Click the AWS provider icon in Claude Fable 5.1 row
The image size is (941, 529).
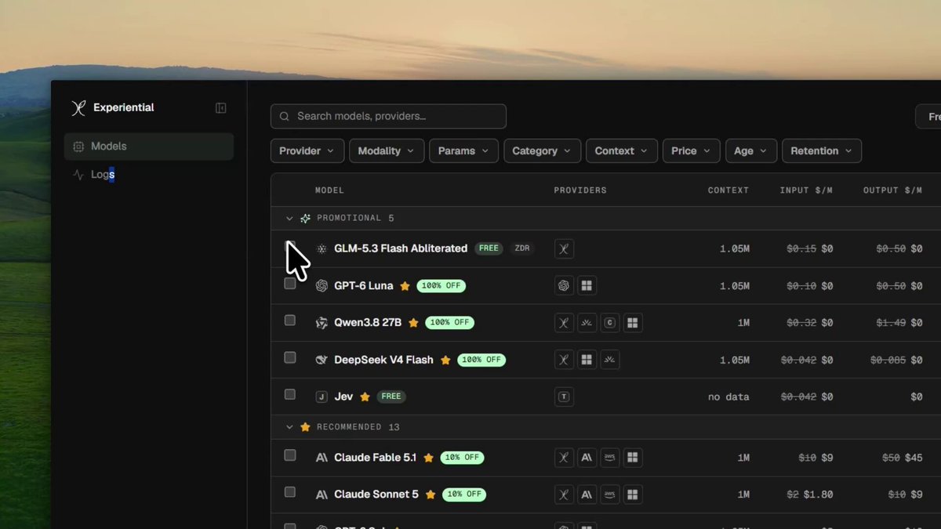point(610,458)
